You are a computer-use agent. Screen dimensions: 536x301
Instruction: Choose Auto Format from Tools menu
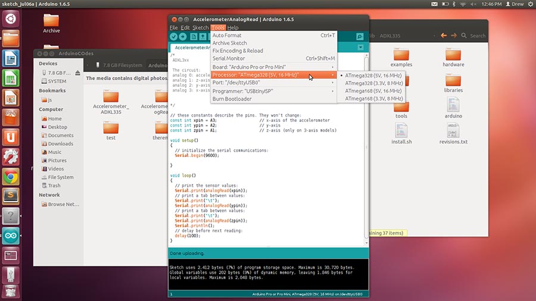pyautogui.click(x=273, y=35)
